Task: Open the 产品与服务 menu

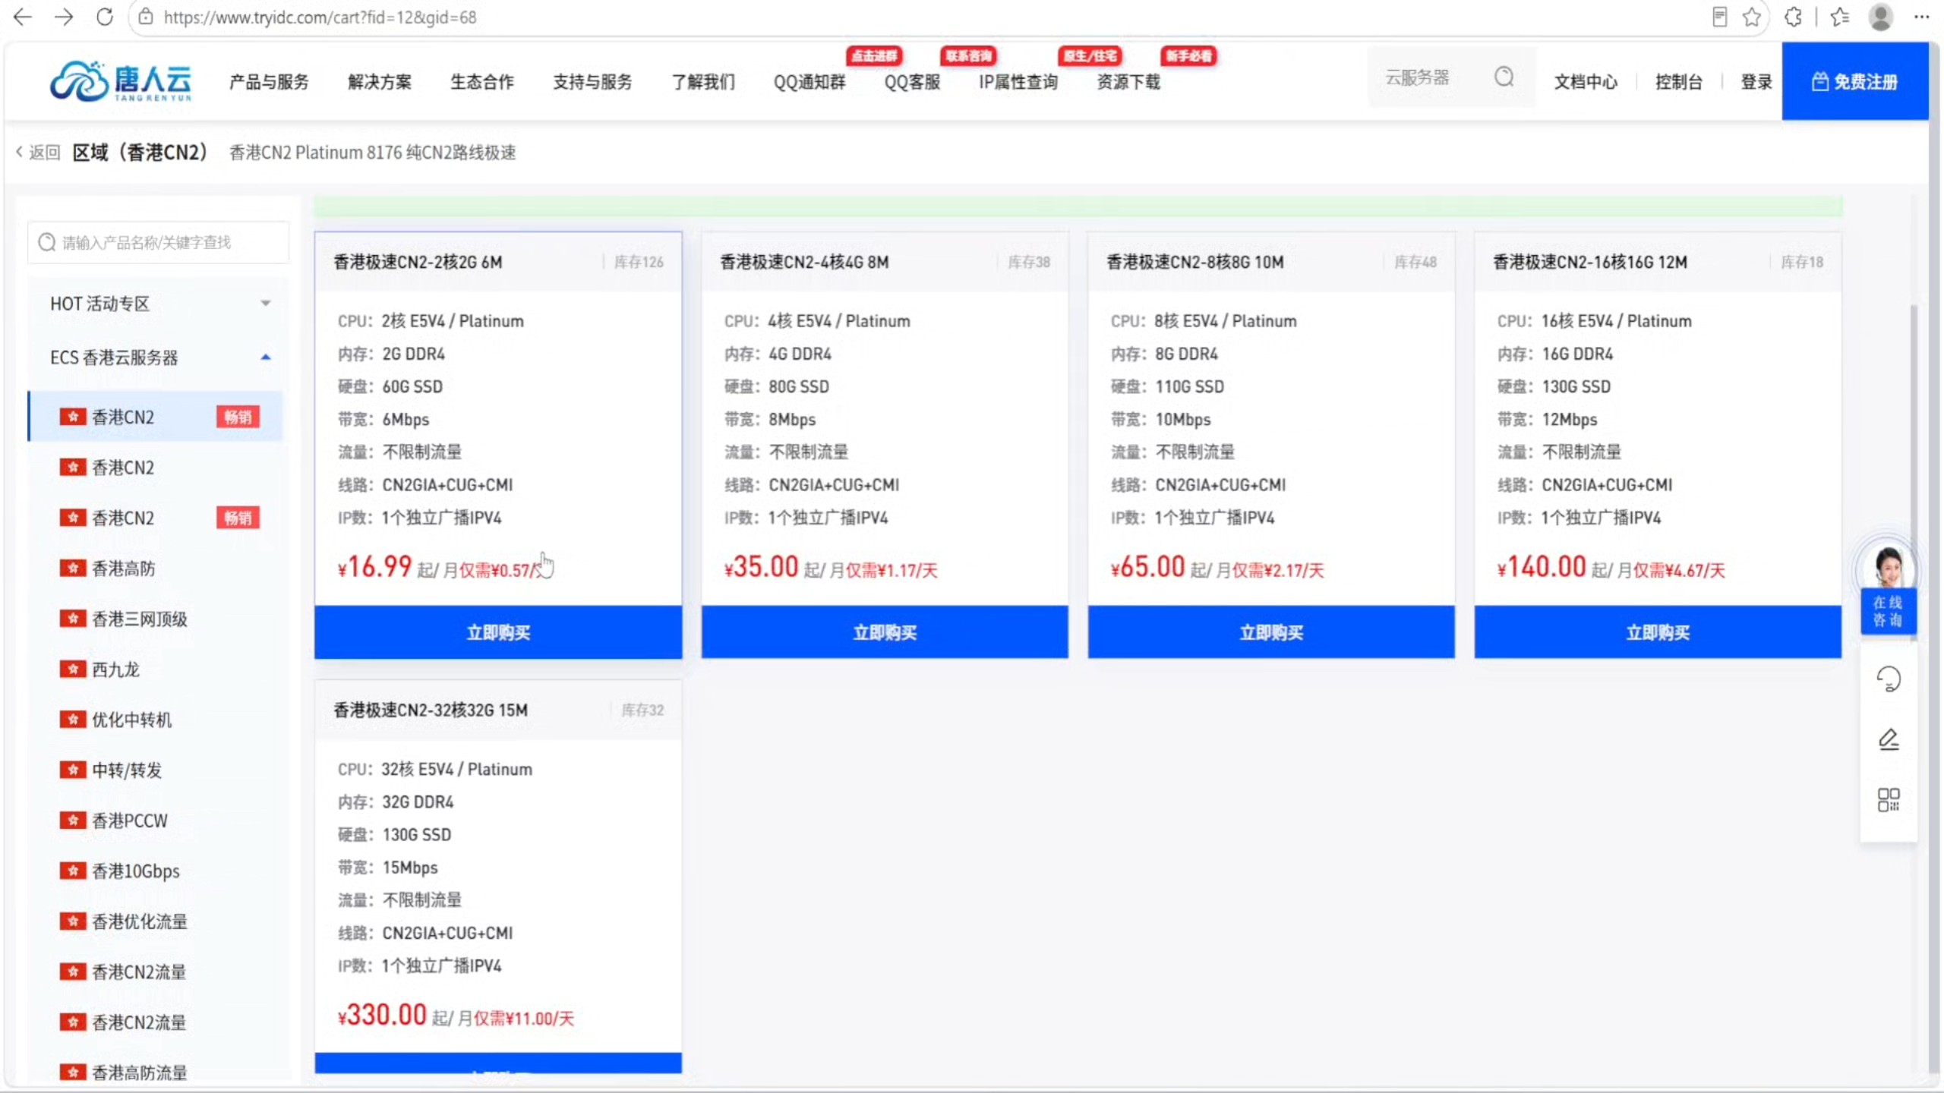Action: pos(269,81)
